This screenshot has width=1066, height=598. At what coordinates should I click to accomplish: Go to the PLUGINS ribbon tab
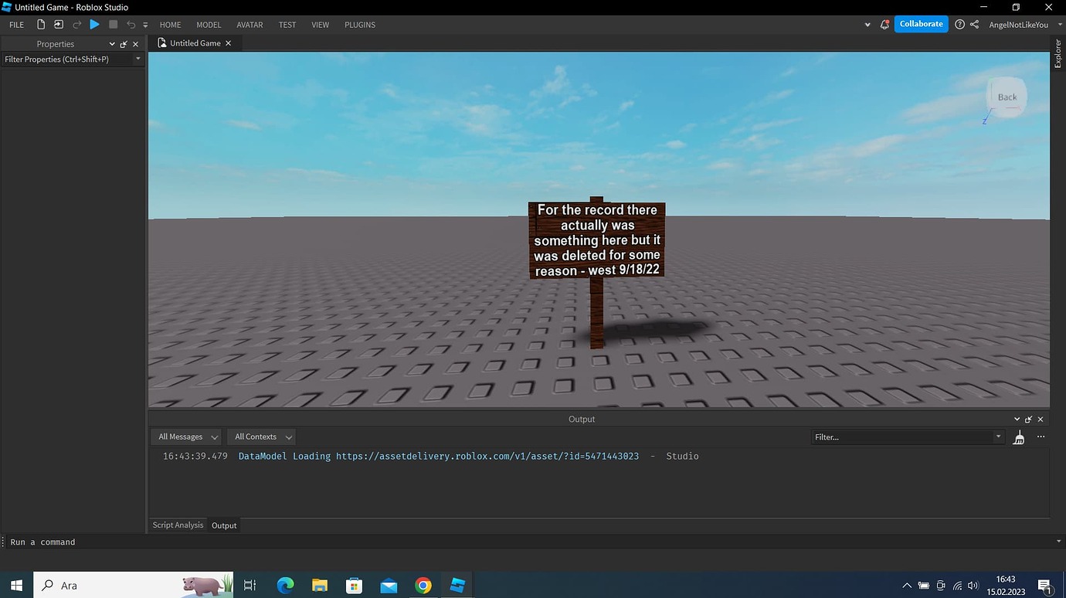tap(360, 25)
